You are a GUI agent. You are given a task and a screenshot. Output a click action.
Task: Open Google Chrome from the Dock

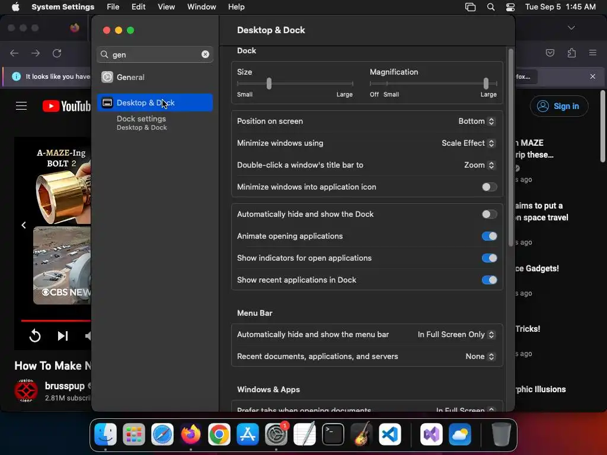[219, 434]
